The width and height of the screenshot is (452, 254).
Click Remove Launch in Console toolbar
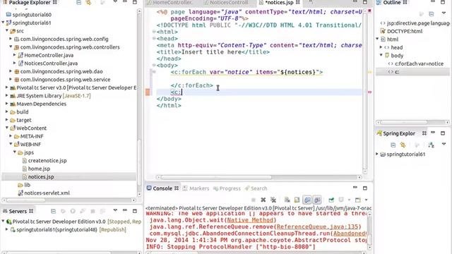tap(263, 200)
